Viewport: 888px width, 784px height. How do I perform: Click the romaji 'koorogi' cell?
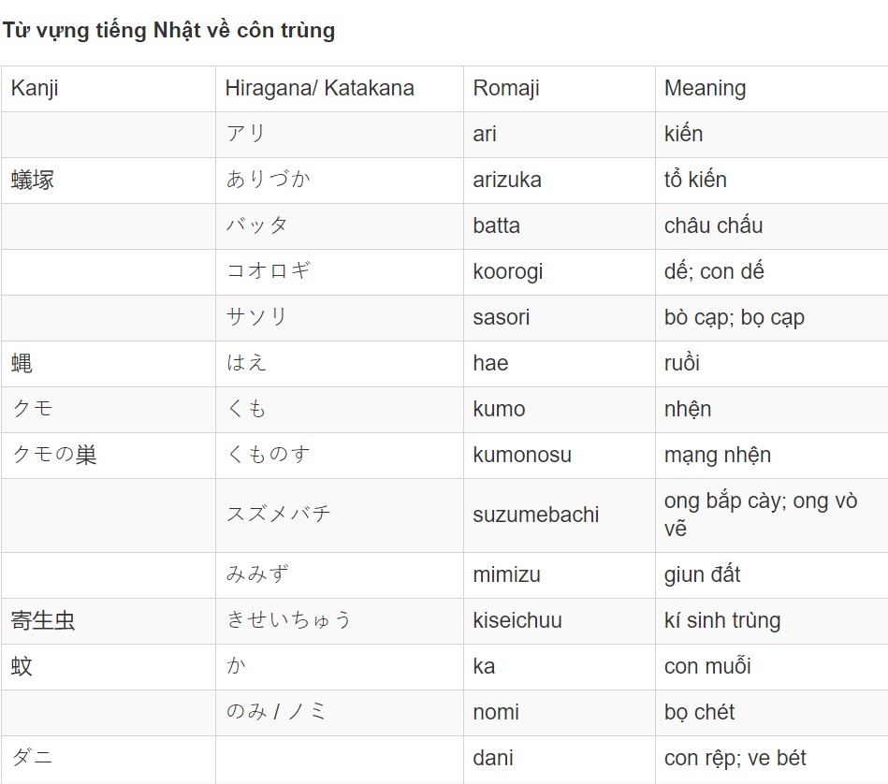point(559,272)
